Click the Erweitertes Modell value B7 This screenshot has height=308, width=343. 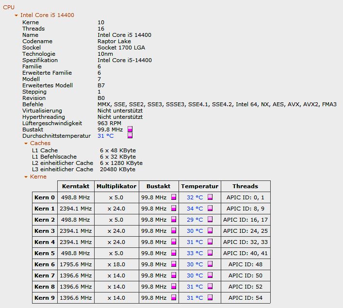point(101,85)
